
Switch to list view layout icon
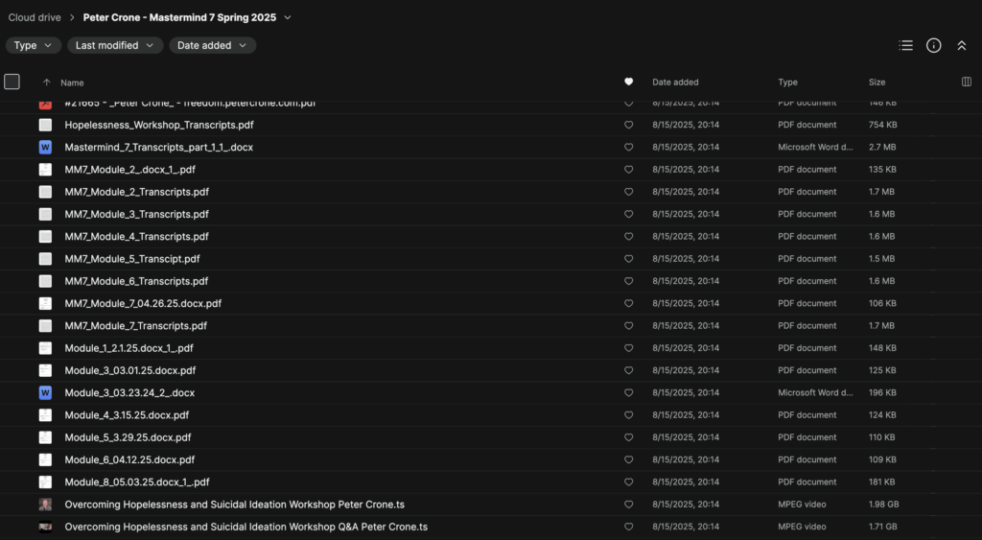click(905, 45)
